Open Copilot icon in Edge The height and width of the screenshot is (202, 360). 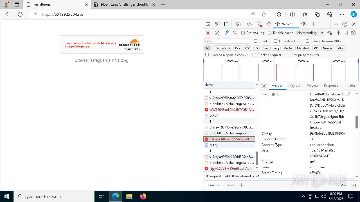(354, 14)
